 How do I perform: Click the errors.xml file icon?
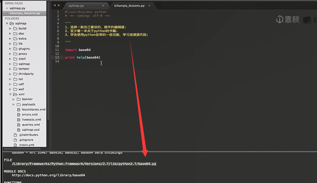click(18, 115)
